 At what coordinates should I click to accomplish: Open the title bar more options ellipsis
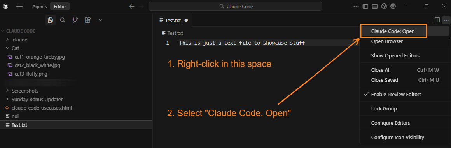356,6
